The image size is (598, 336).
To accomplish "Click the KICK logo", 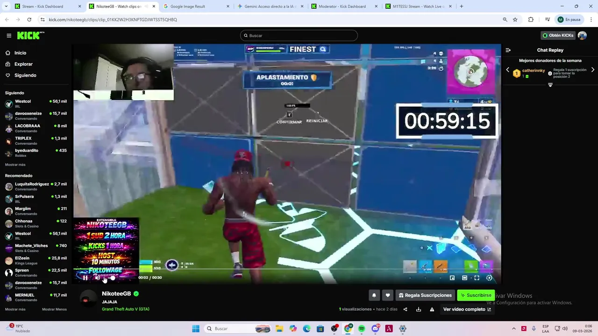I will [x=31, y=35].
